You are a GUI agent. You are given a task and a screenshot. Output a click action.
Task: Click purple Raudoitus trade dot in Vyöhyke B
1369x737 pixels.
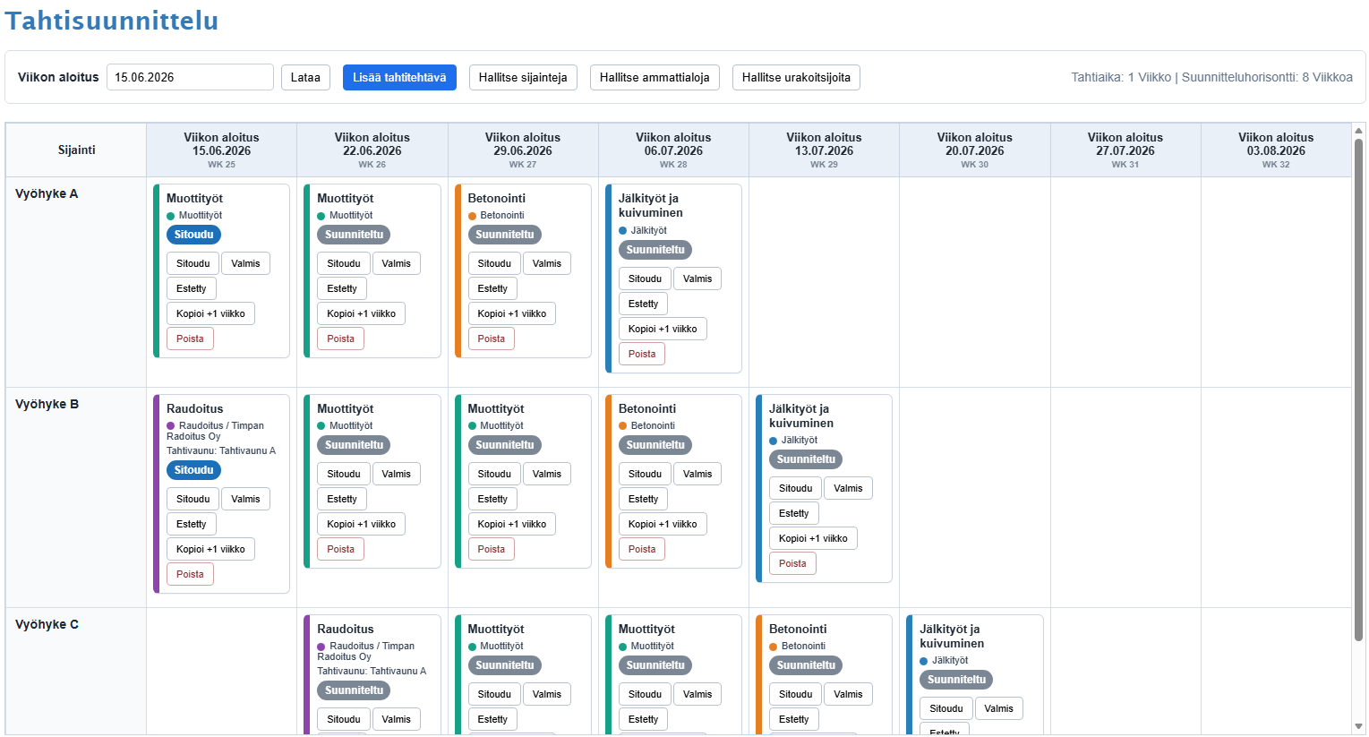tap(170, 426)
